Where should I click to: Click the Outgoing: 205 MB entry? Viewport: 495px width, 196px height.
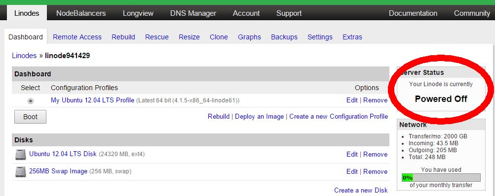(433, 150)
